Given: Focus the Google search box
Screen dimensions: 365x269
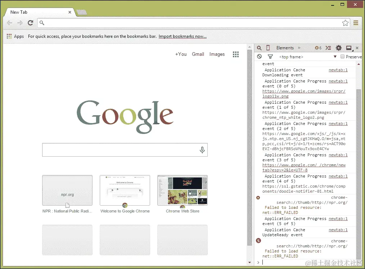Looking at the screenshot, I should pyautogui.click(x=125, y=150).
